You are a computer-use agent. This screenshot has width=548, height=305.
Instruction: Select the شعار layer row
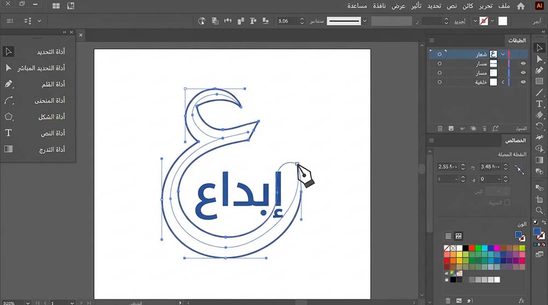tap(478, 54)
